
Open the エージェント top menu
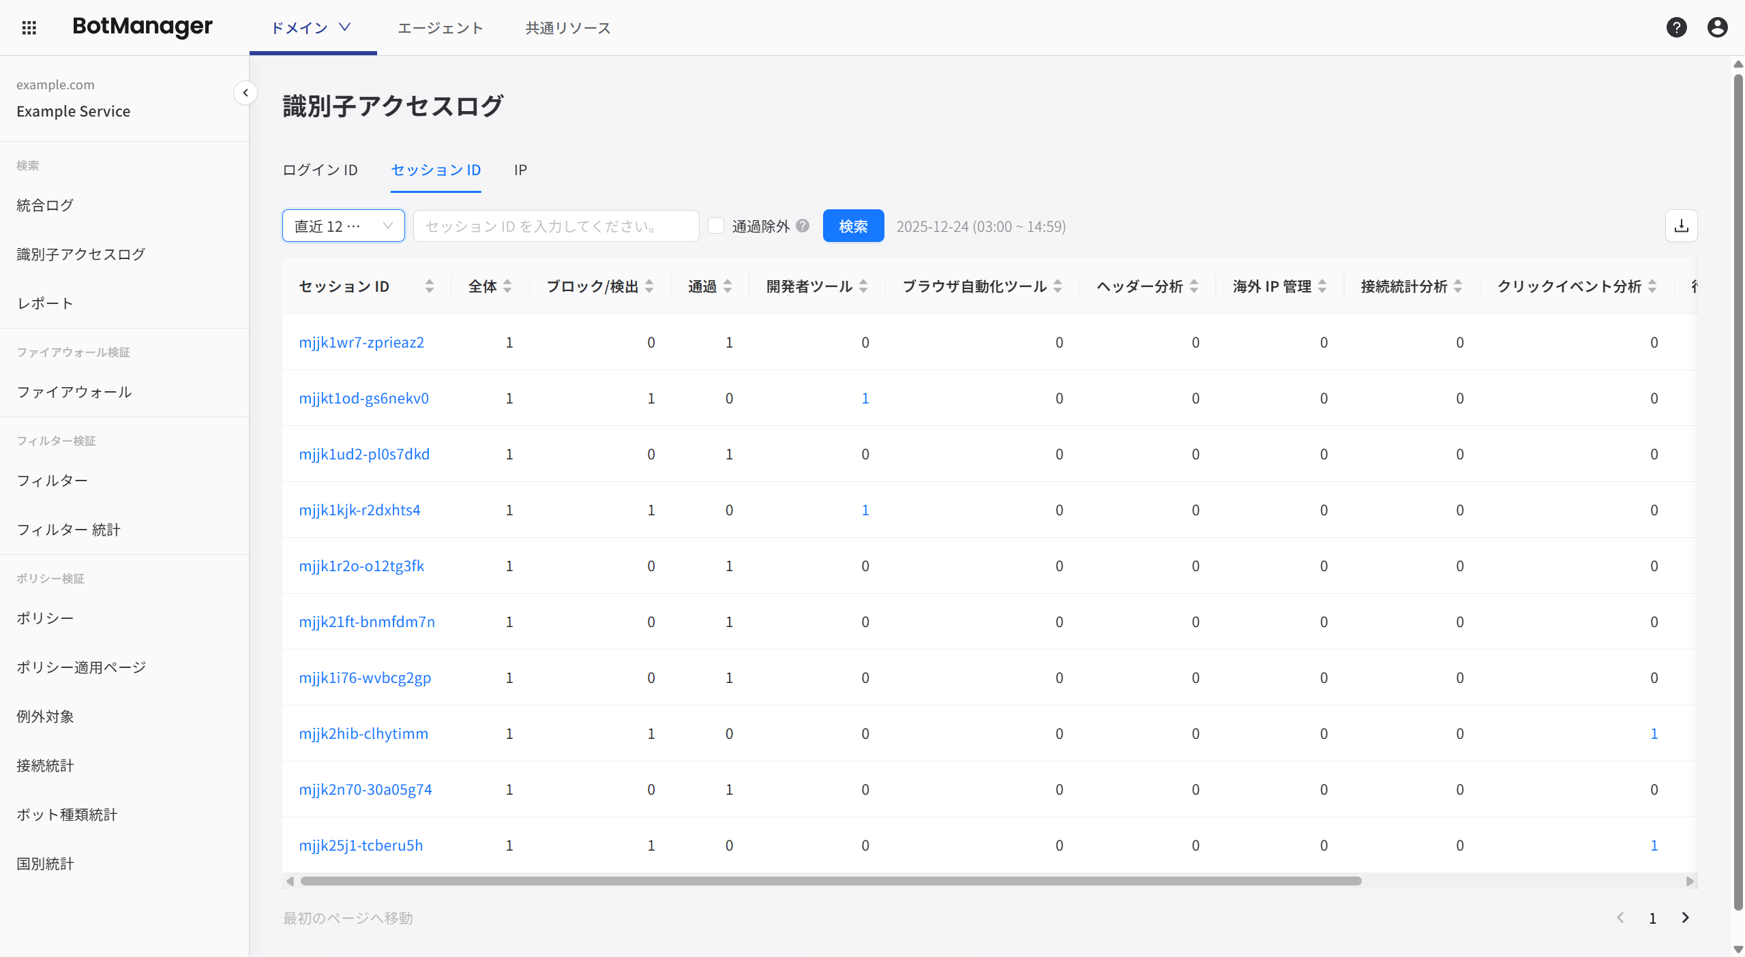441,28
